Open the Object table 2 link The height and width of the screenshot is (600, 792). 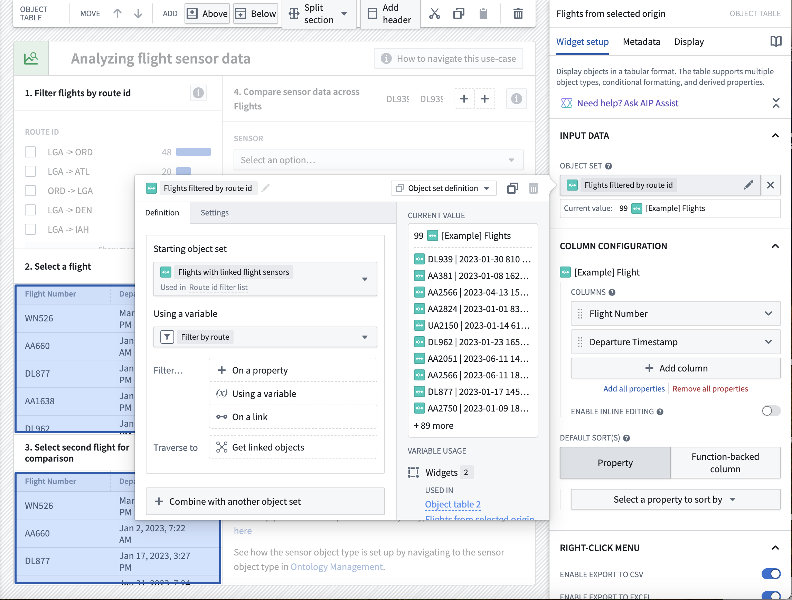point(453,504)
